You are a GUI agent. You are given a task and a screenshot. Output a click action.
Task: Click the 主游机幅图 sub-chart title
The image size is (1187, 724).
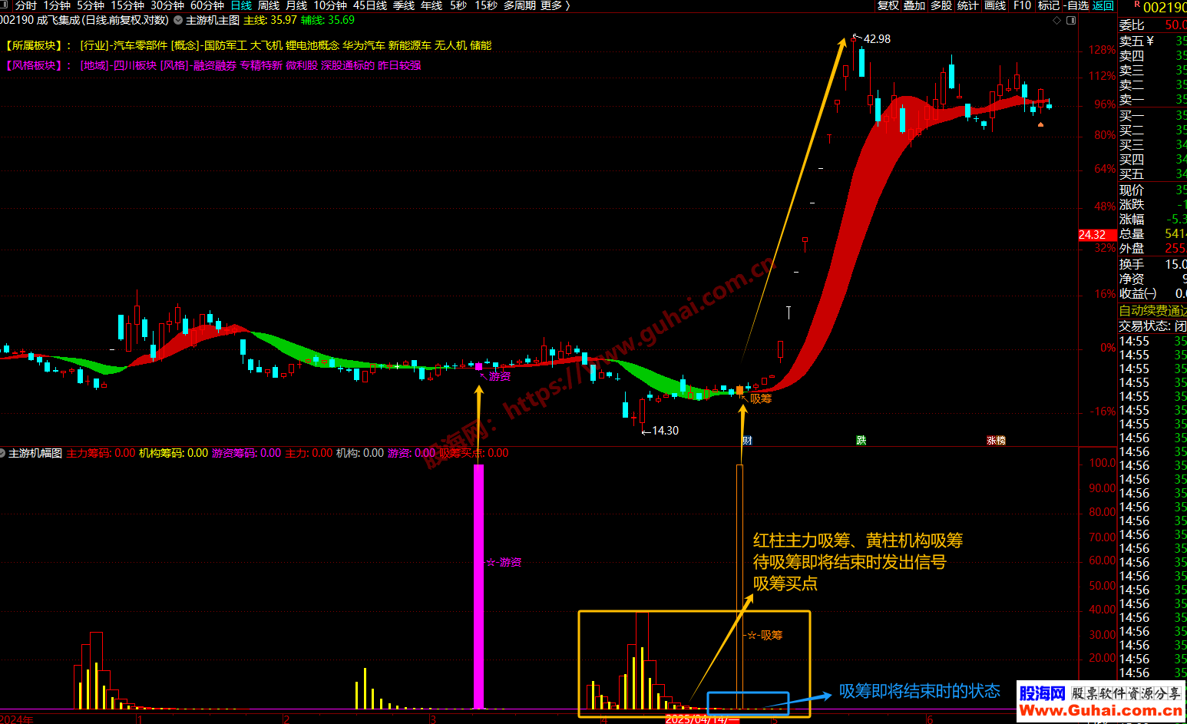click(x=35, y=453)
